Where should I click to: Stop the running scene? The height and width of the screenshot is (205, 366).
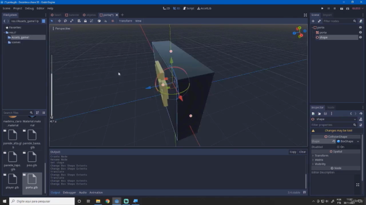(x=335, y=9)
